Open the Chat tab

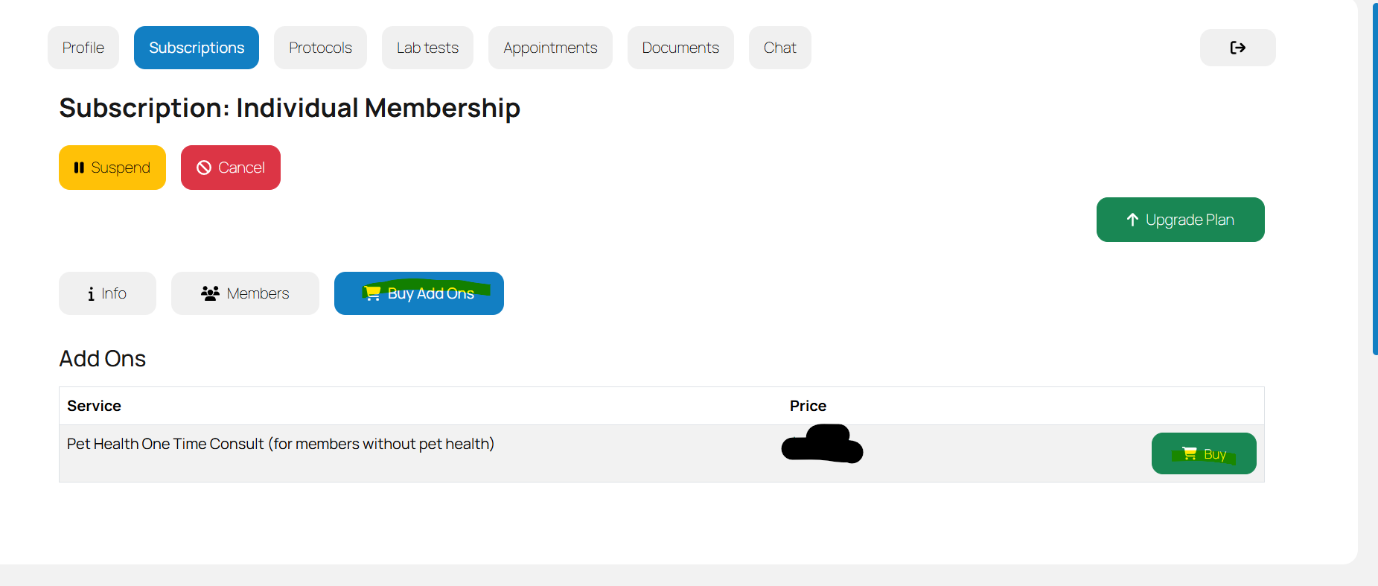779,48
